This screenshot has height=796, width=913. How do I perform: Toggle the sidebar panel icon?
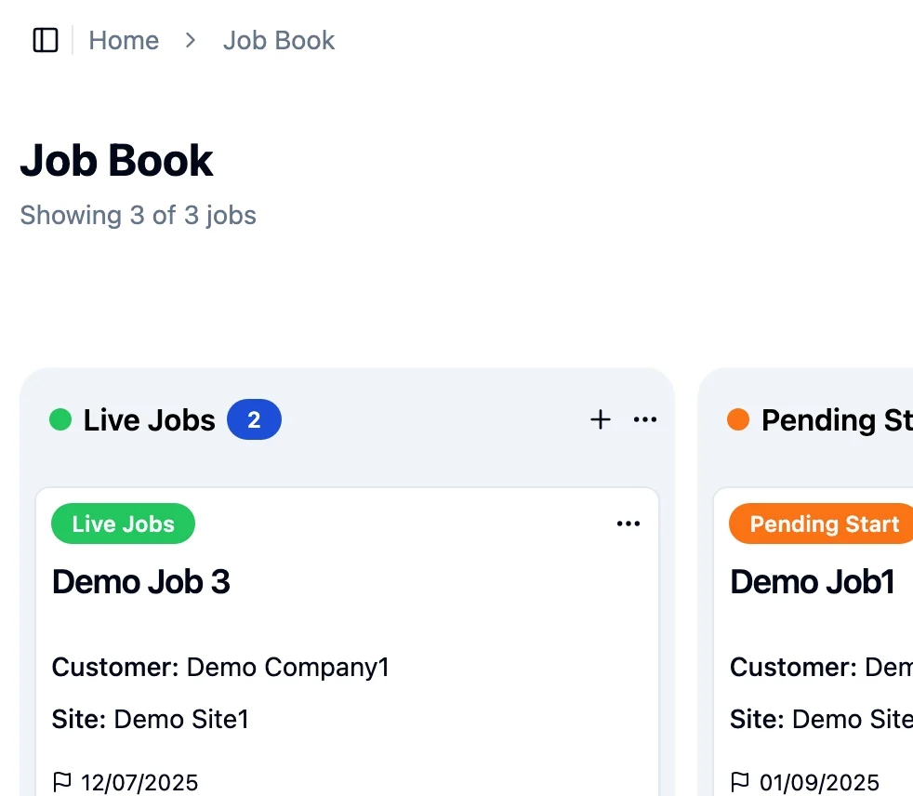(x=46, y=40)
